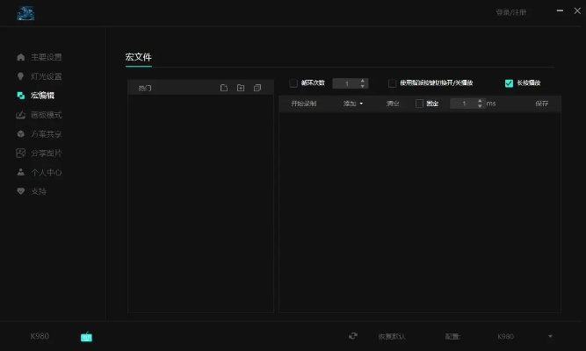The width and height of the screenshot is (586, 351).
Task: Click the add folder icon in macro list
Action: tap(240, 88)
